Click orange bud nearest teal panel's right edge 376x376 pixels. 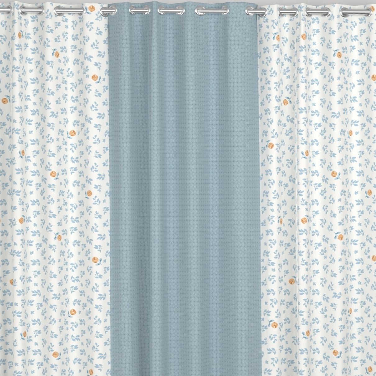pos(270,145)
